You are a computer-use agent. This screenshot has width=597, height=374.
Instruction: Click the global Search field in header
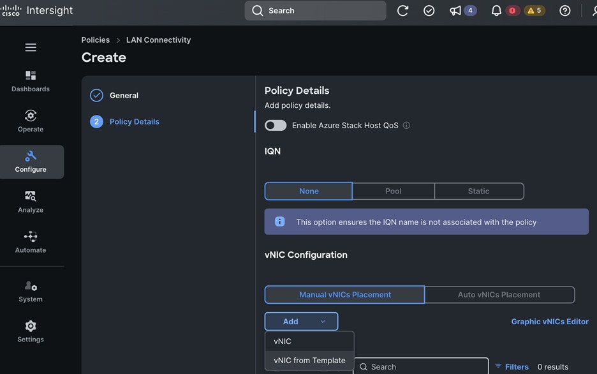[315, 11]
